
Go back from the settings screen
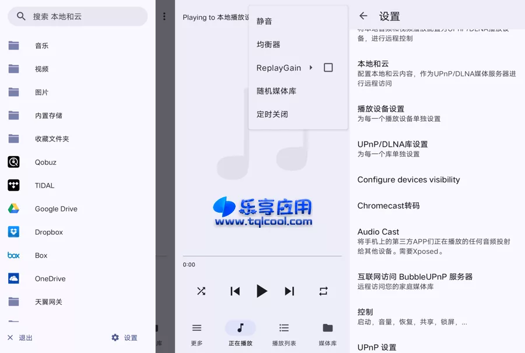(364, 16)
